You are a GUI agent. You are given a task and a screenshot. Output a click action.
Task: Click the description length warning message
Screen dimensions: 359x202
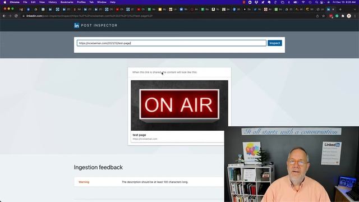[x=155, y=182]
